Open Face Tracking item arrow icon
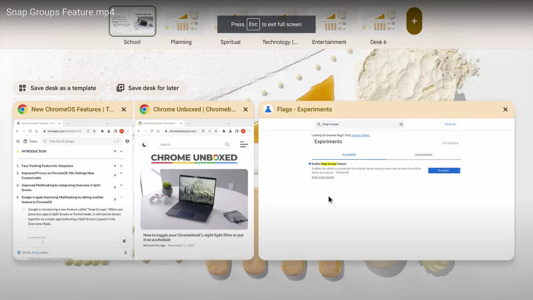This screenshot has height=300, width=533. (x=115, y=166)
